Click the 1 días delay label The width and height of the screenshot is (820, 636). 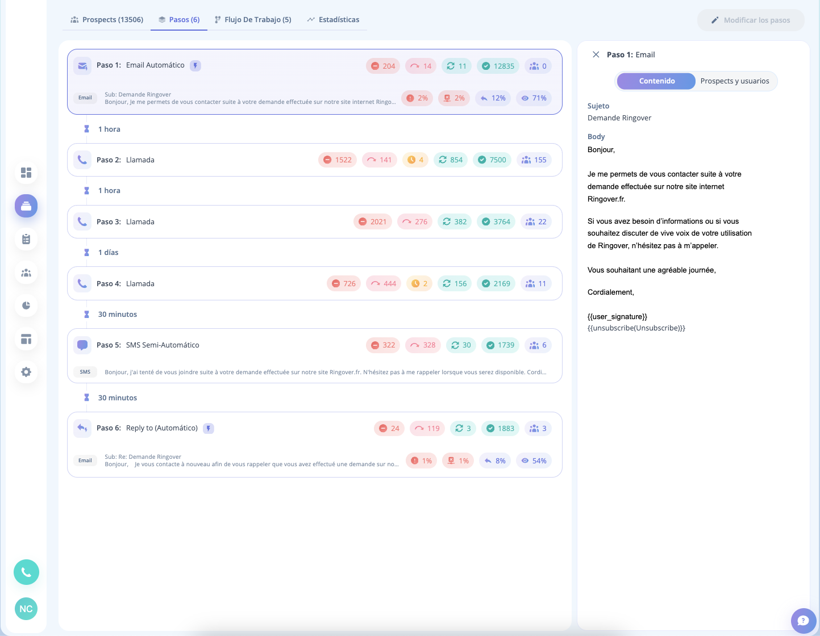point(109,252)
